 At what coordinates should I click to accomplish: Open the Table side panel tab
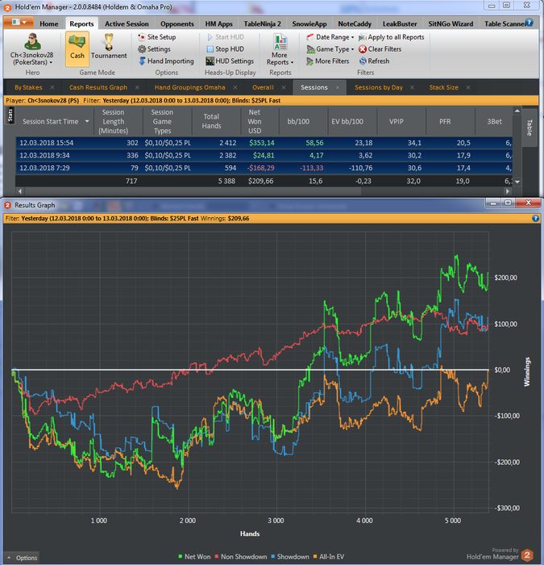[x=529, y=128]
